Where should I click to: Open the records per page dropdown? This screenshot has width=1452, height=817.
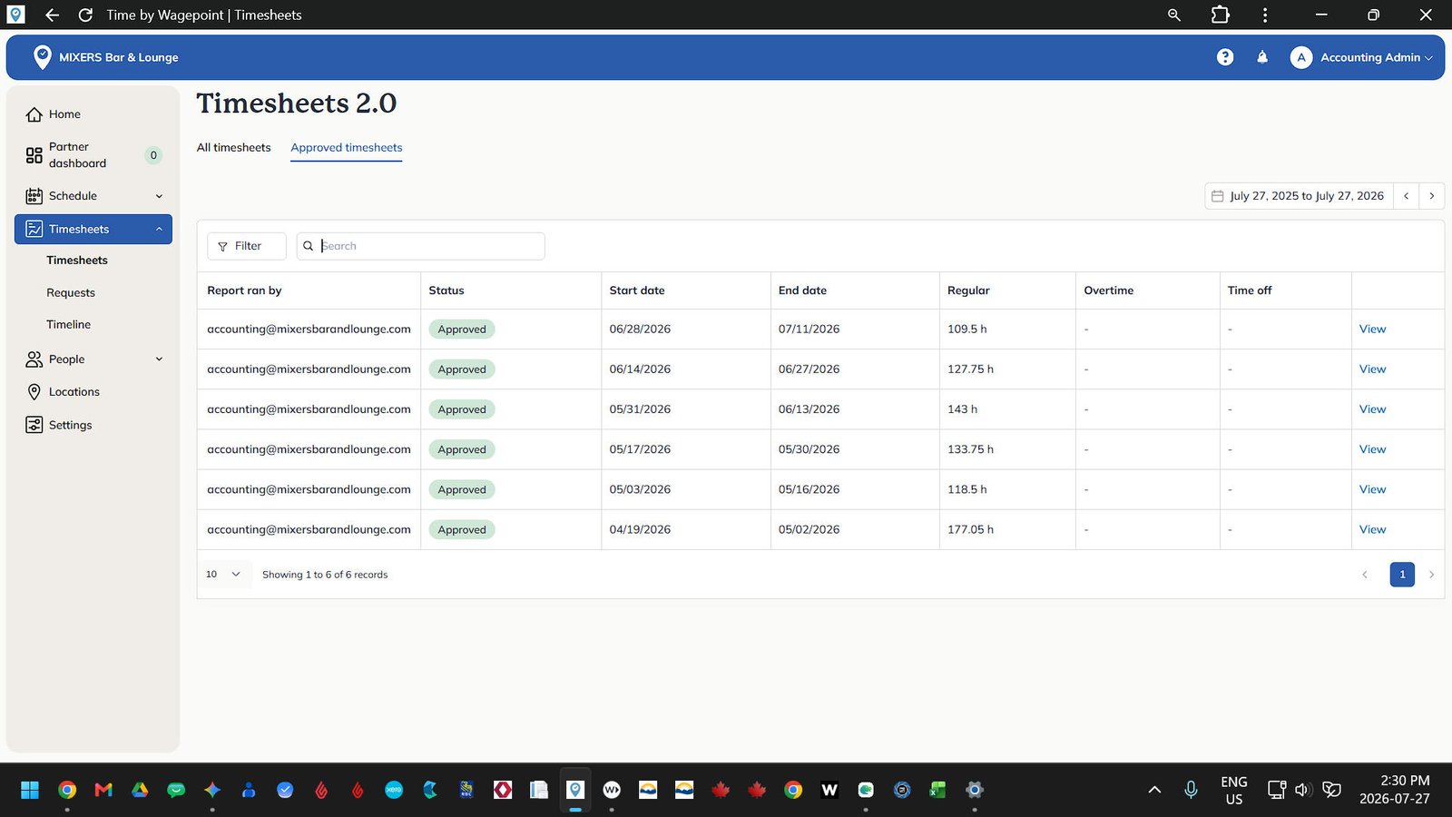223,575
